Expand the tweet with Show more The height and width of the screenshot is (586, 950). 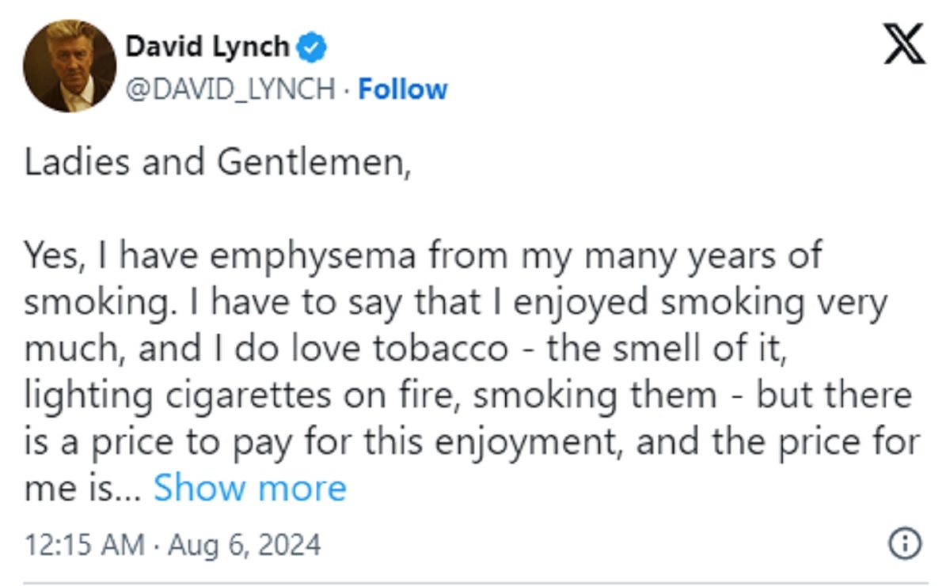249,488
